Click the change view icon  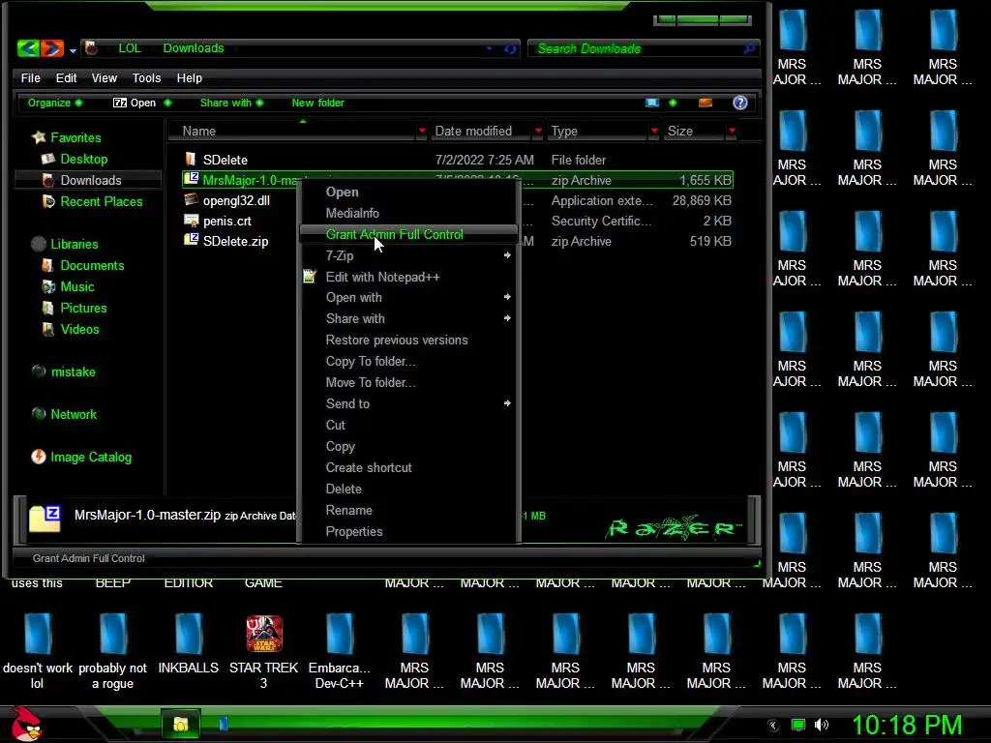click(652, 103)
